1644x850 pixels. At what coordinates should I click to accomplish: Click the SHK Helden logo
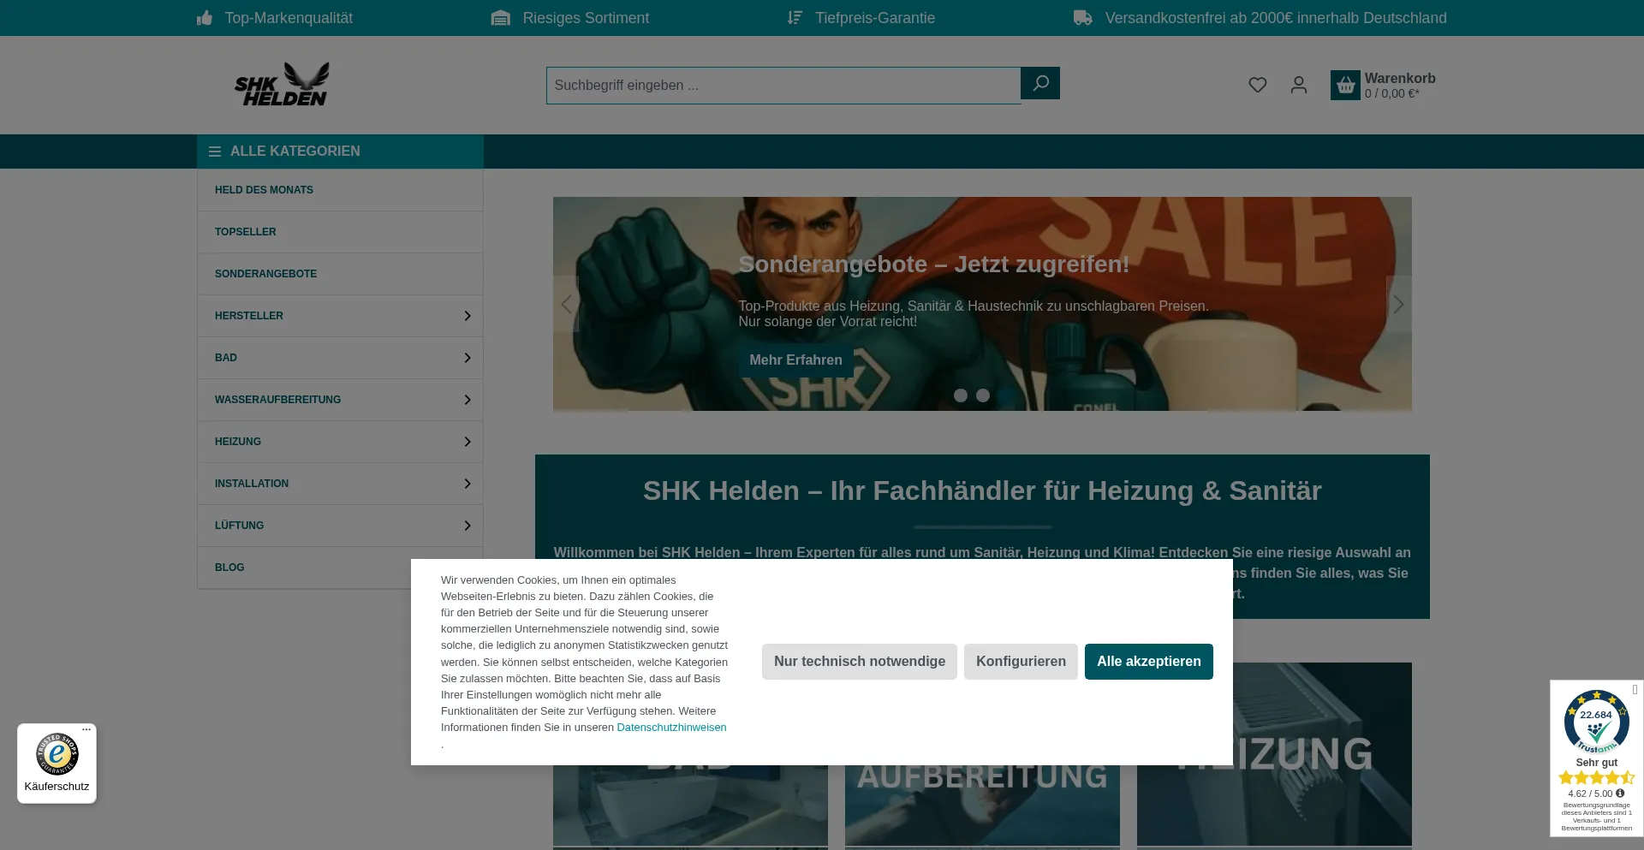282,84
